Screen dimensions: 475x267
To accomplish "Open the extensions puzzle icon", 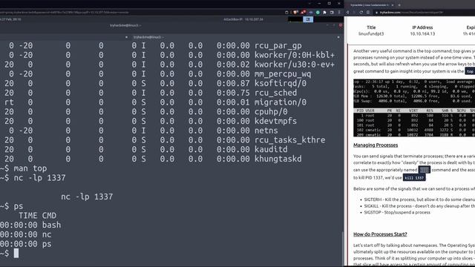I will point(325,13).
